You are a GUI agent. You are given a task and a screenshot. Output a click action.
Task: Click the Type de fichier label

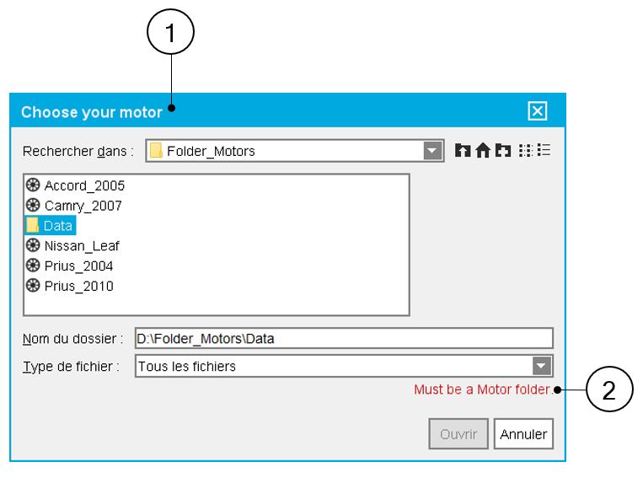pyautogui.click(x=71, y=367)
